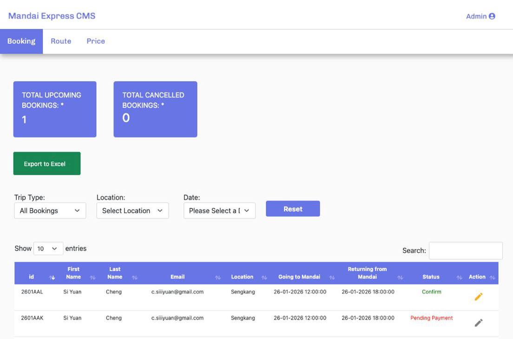
Task: Sort by First Name column arrows
Action: [x=92, y=277]
